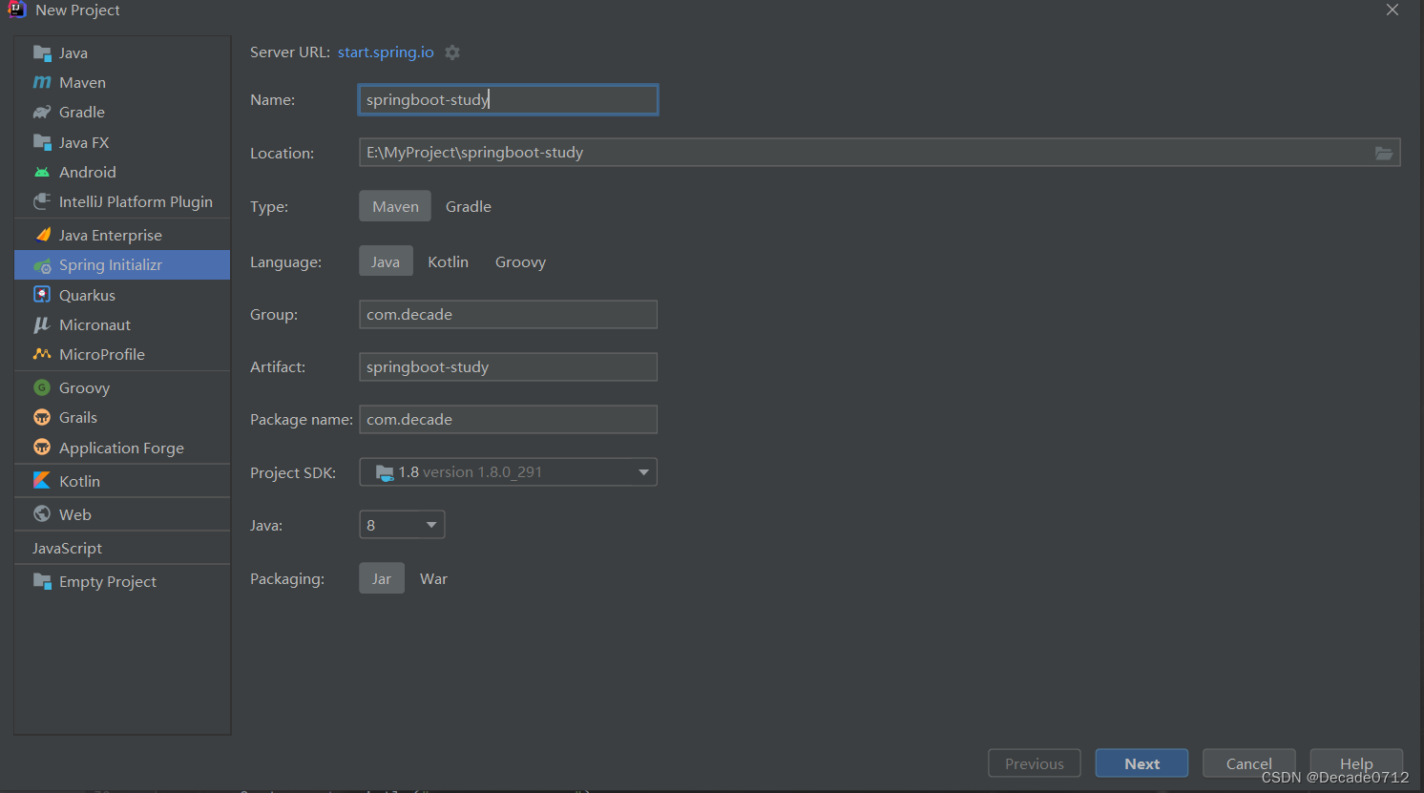
Task: Click the Grails icon
Action: pos(42,417)
